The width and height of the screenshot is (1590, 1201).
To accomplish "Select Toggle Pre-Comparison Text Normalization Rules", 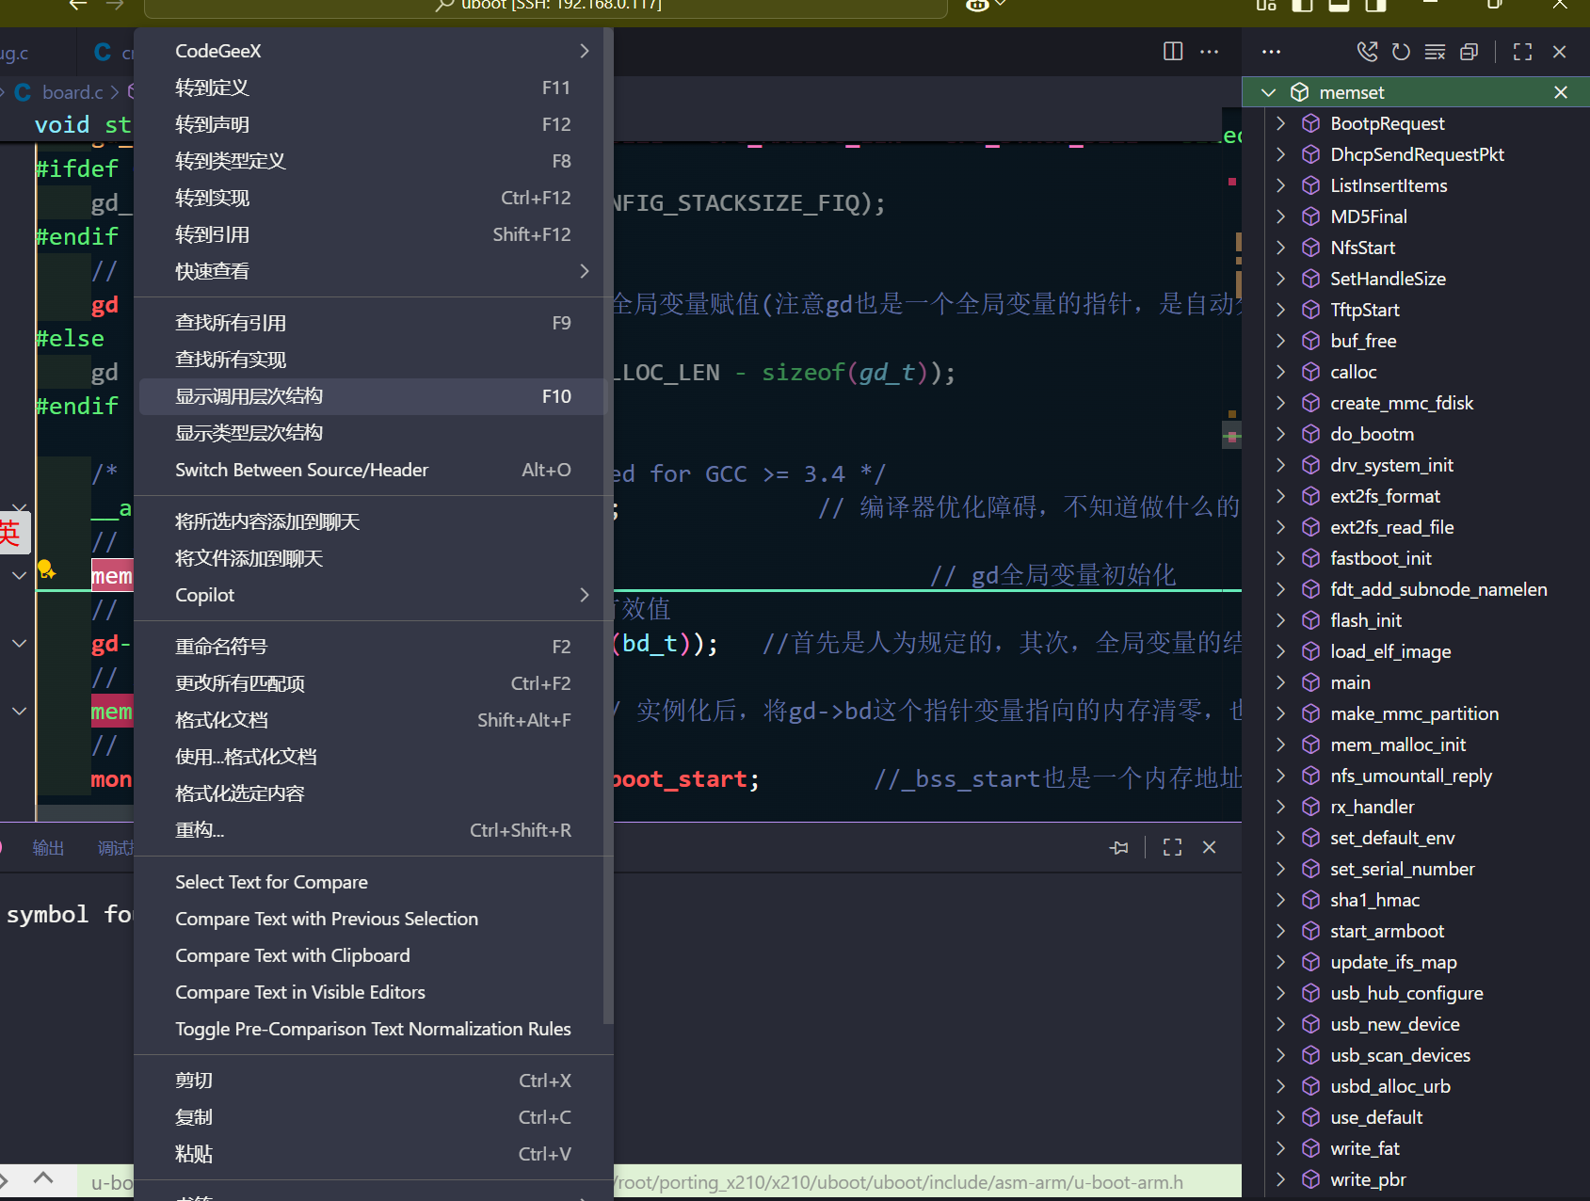I will point(373,1029).
